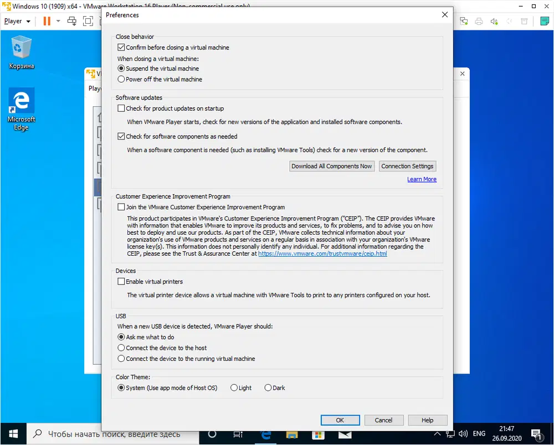Open Task View on the guest taskbar

click(238, 434)
